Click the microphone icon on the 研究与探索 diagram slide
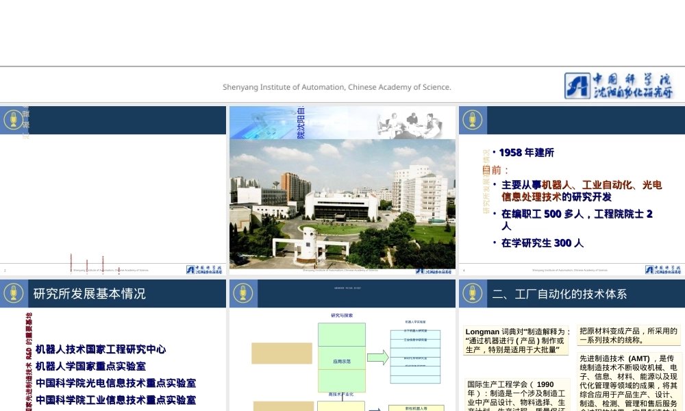Viewport: 685px width, 411px height. [x=243, y=293]
